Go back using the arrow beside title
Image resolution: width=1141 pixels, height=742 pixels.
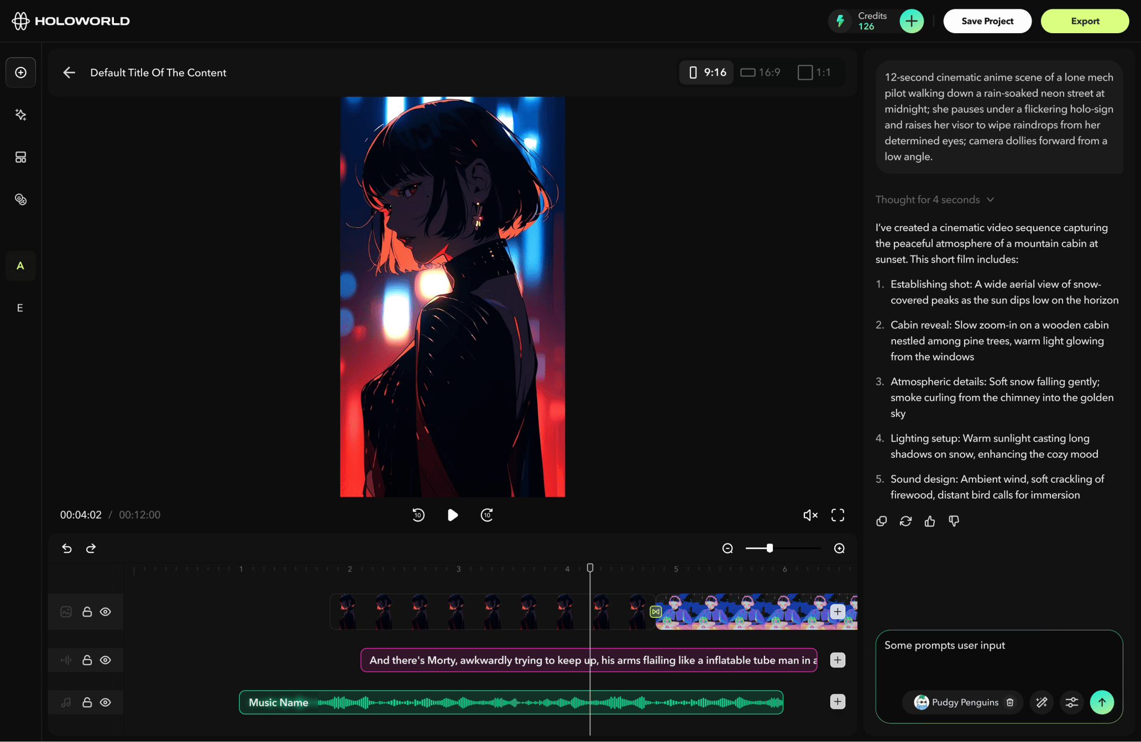69,72
